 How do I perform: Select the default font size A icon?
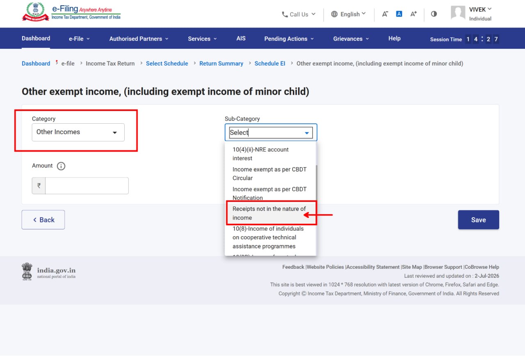tap(399, 14)
